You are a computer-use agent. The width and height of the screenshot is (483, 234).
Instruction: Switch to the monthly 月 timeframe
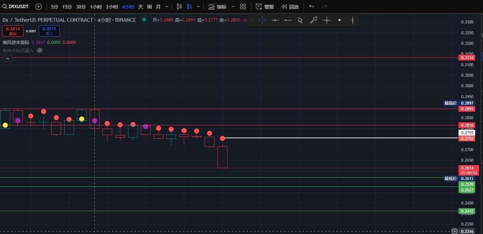158,7
